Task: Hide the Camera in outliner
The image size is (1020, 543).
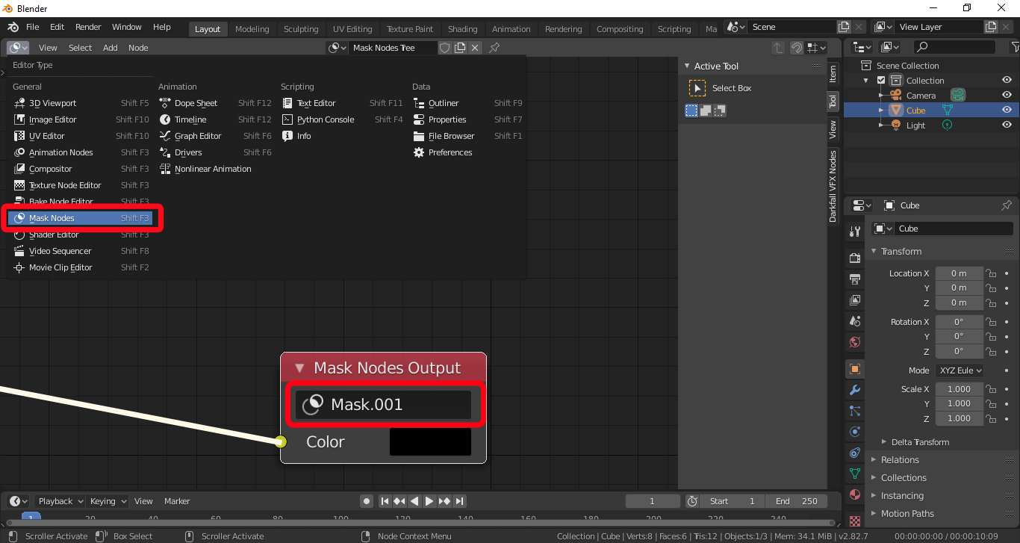Action: [1007, 96]
